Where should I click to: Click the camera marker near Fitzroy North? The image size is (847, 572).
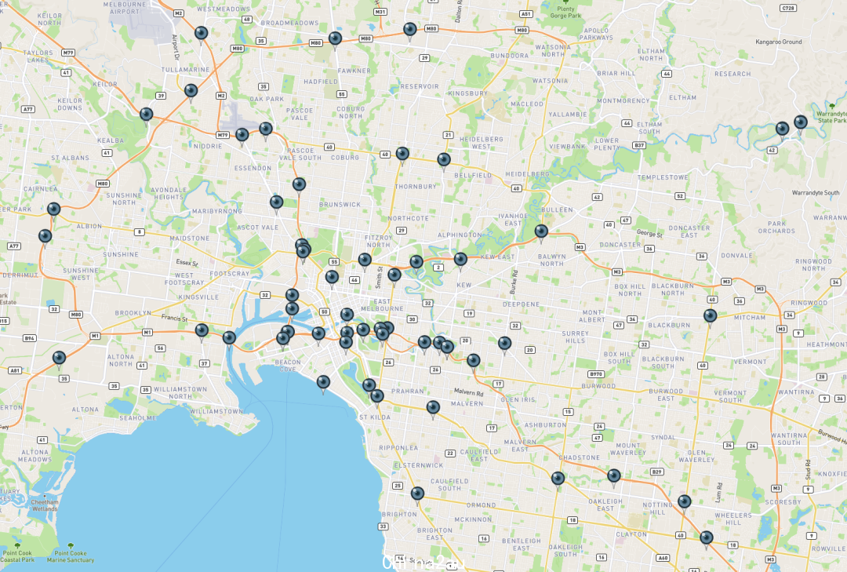365,261
